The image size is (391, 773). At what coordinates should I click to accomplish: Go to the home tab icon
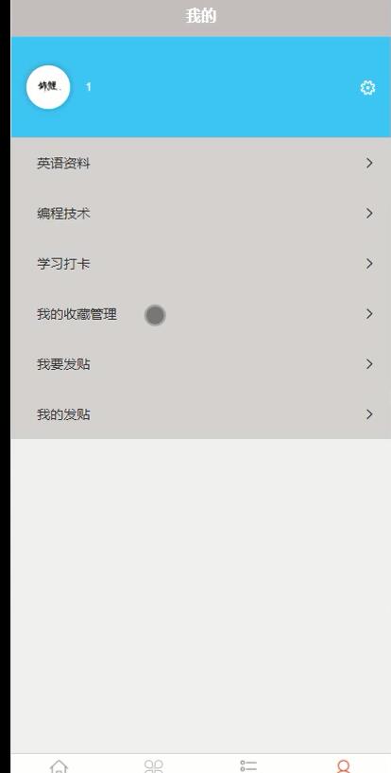click(59, 766)
